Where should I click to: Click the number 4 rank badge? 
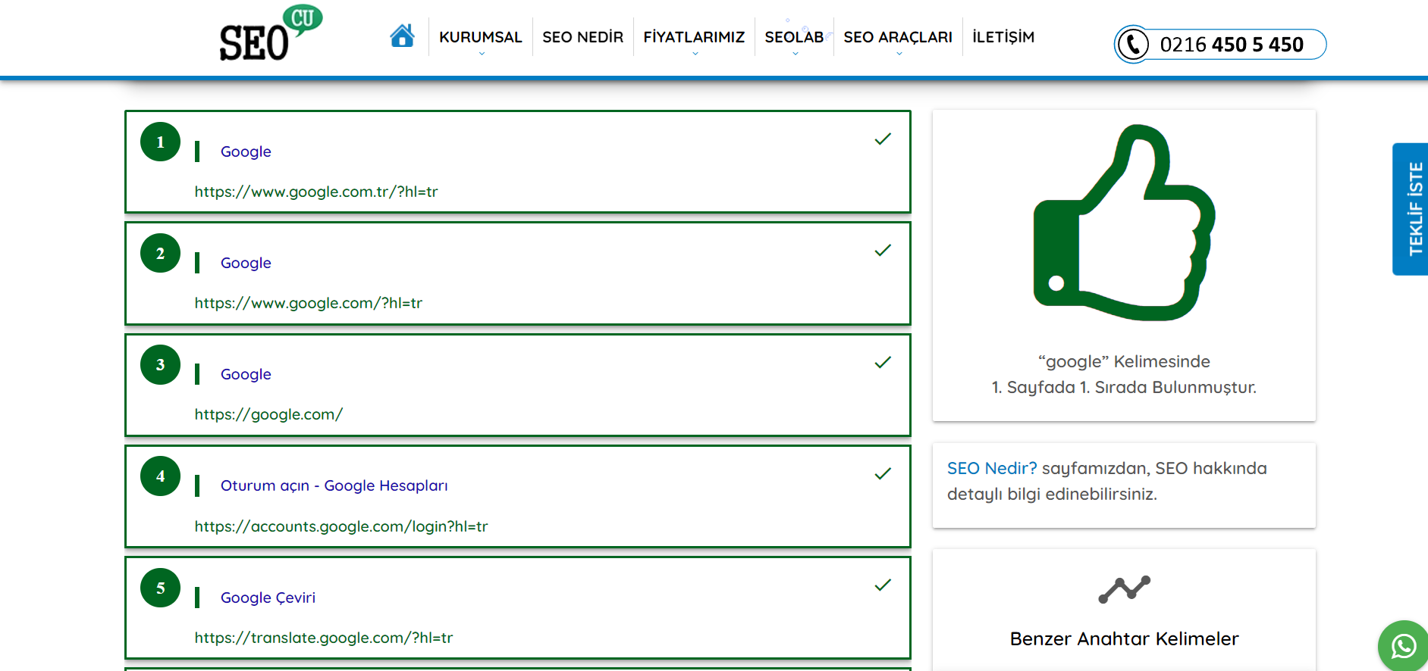(160, 476)
